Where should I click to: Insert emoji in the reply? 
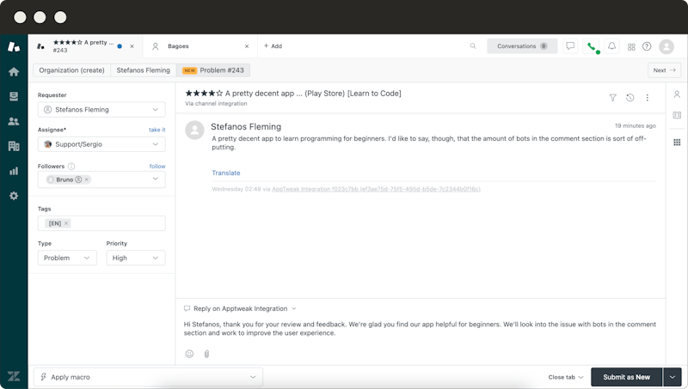click(x=189, y=353)
